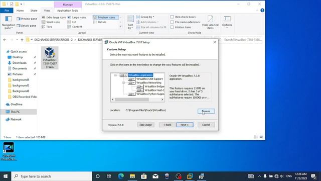Open folder Options in ribbon
Screen dimensions: 321x181
pyautogui.click(x=227, y=22)
